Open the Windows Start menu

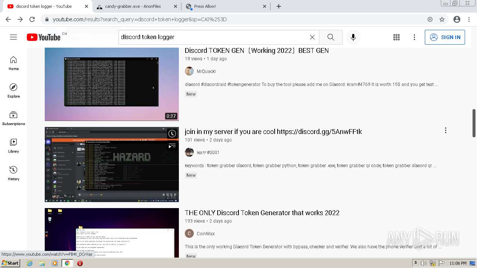[10, 263]
